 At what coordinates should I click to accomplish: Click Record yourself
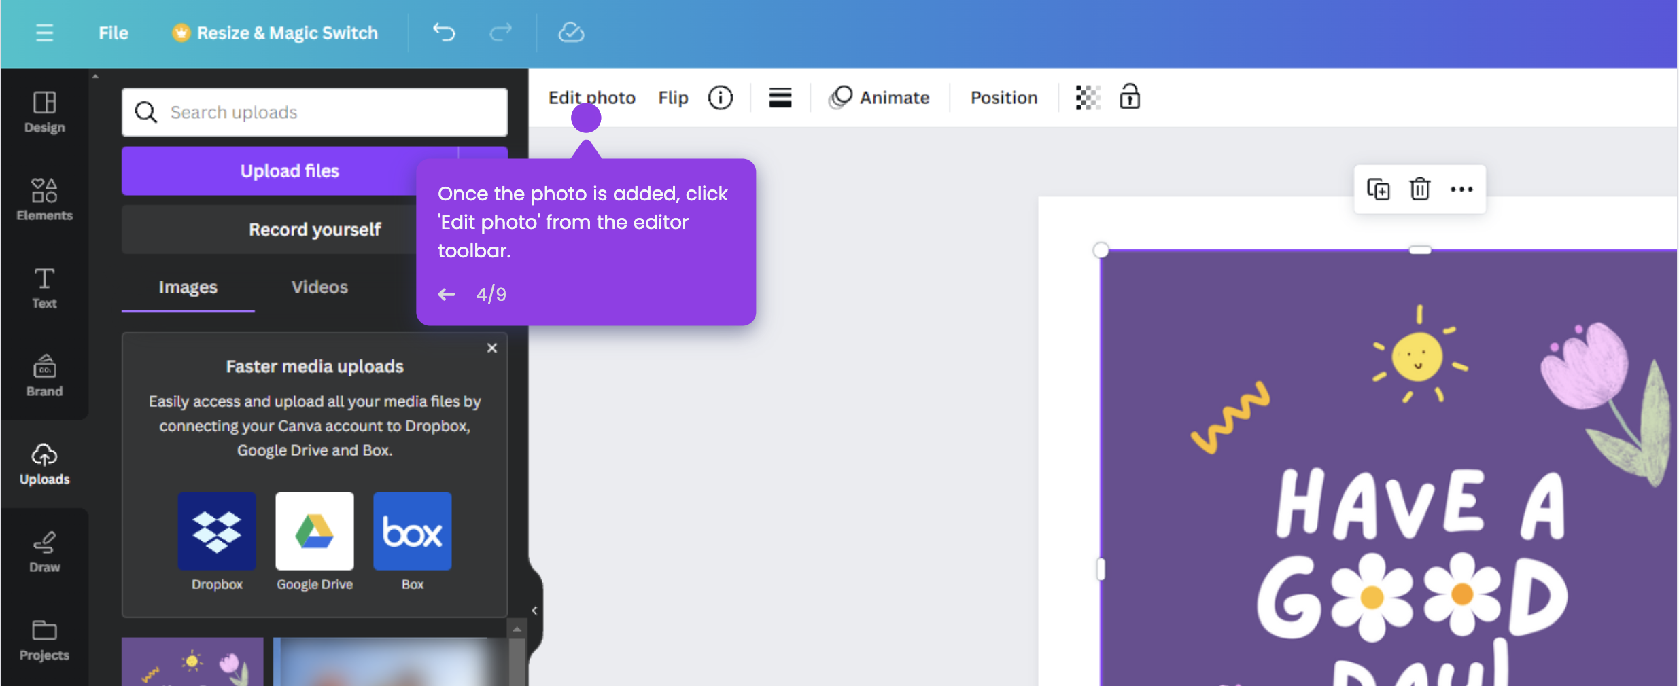click(315, 229)
